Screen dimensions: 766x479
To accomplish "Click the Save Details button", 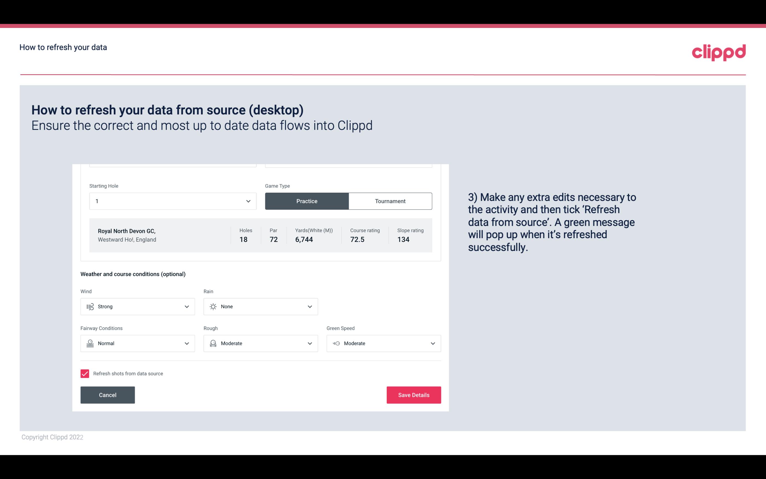I will pyautogui.click(x=414, y=395).
